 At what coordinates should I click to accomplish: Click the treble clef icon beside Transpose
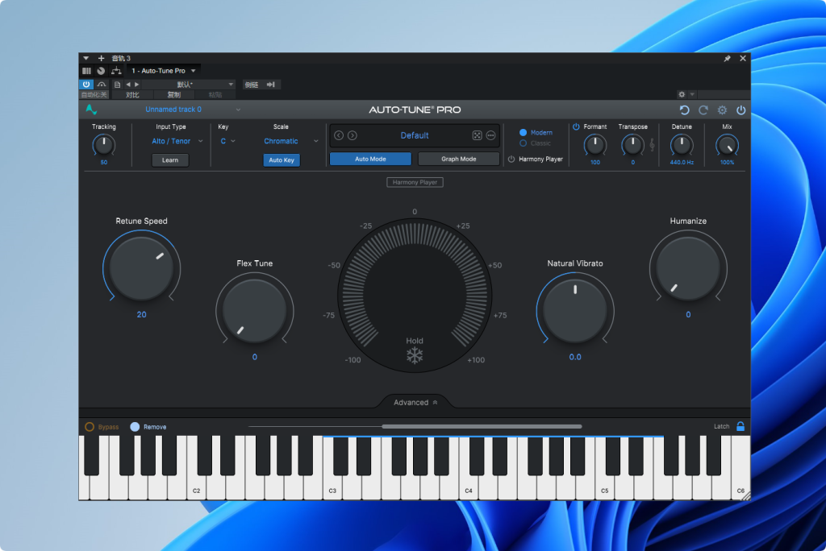click(x=652, y=145)
